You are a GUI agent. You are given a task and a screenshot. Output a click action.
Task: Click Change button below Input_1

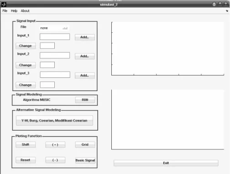coord(26,46)
